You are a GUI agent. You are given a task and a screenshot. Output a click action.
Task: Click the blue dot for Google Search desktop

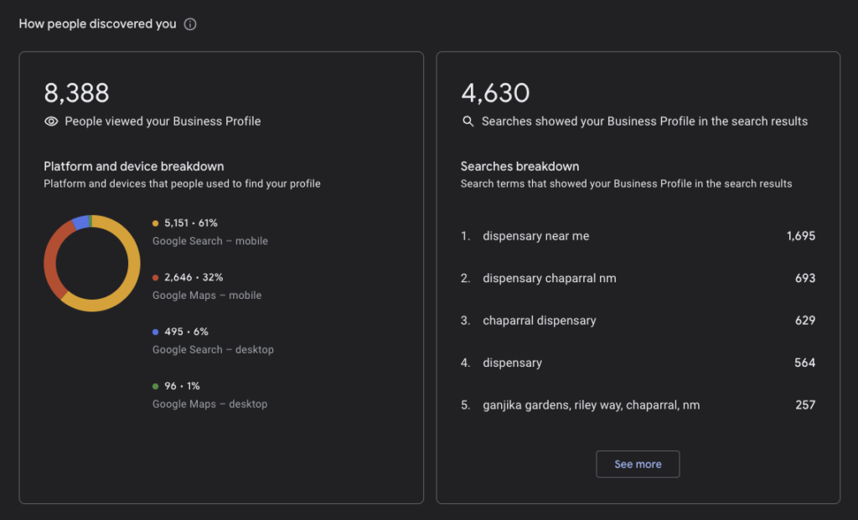(156, 332)
